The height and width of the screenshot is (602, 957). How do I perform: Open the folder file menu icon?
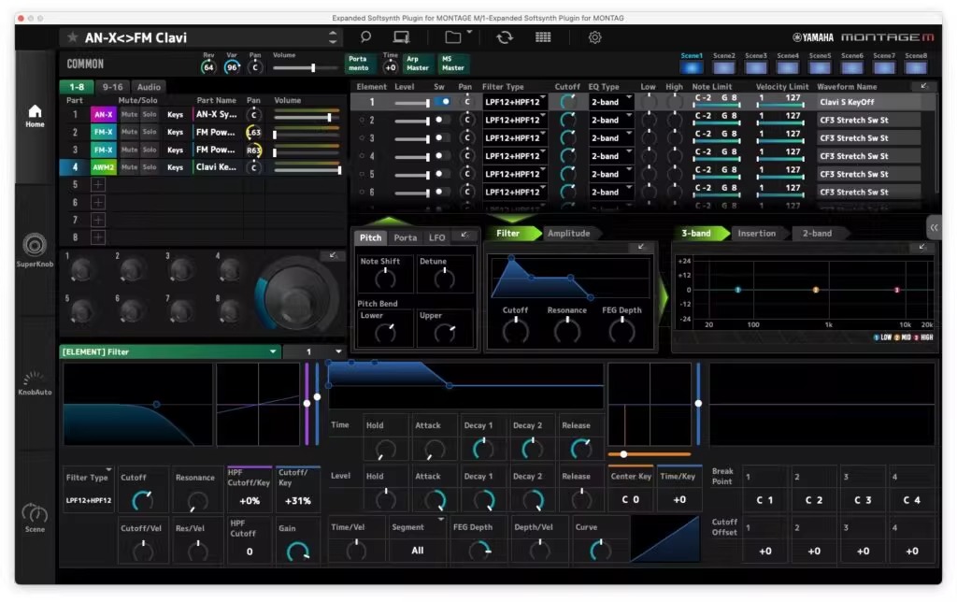tap(453, 37)
